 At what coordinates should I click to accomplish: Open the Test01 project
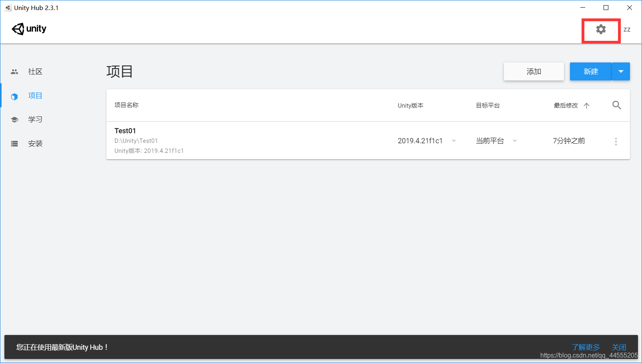125,131
